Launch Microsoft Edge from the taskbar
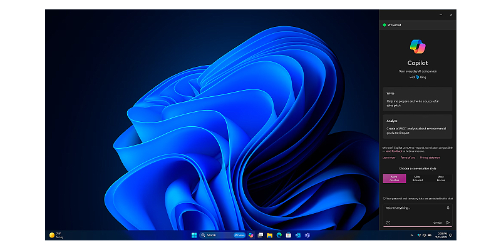 [279, 235]
